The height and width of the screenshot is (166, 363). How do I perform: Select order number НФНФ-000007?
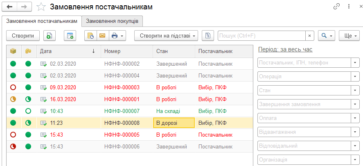click(x=122, y=111)
